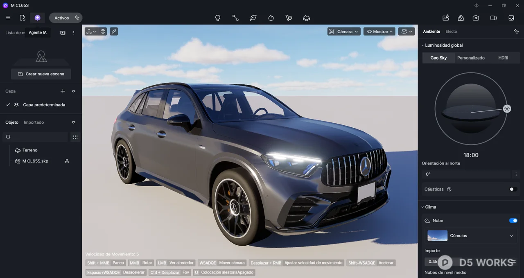Open scene list three-dot options

click(74, 33)
